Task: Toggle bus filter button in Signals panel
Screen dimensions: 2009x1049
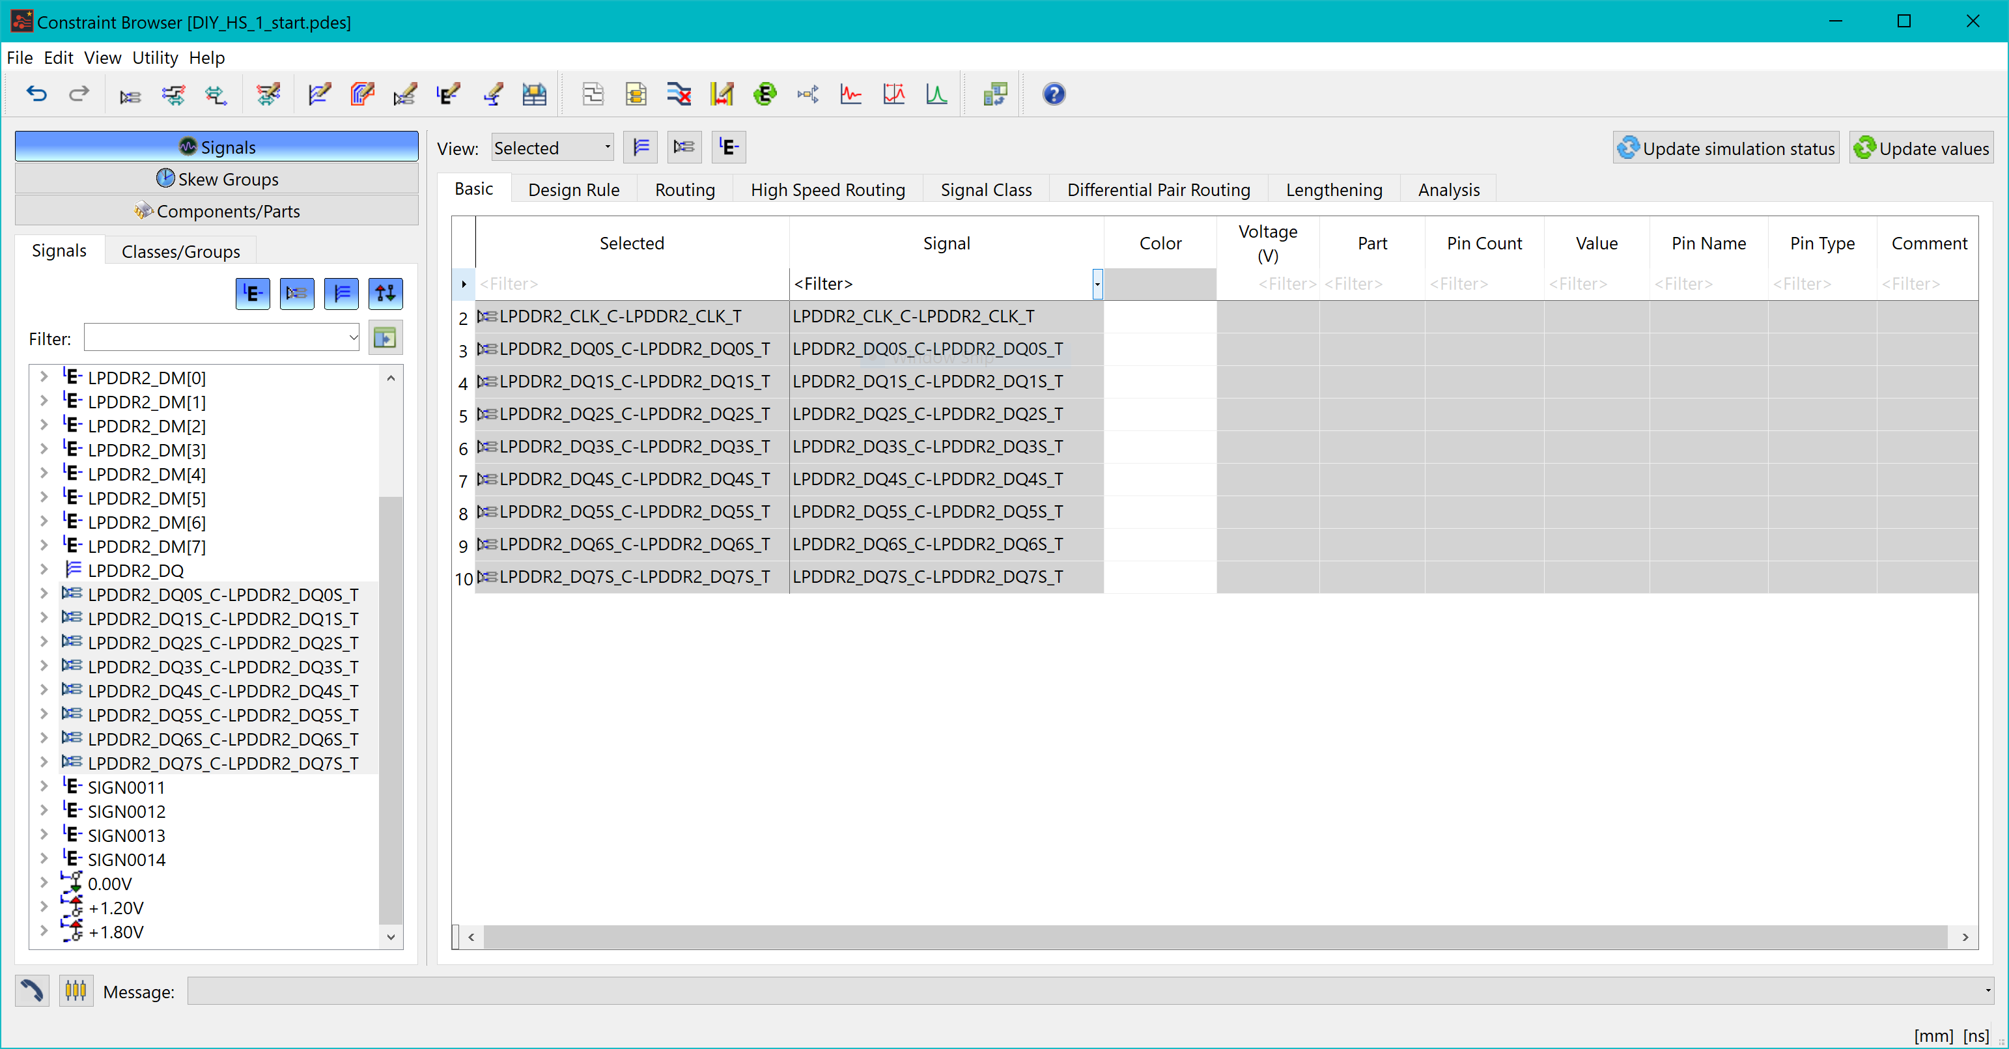Action: coord(342,294)
